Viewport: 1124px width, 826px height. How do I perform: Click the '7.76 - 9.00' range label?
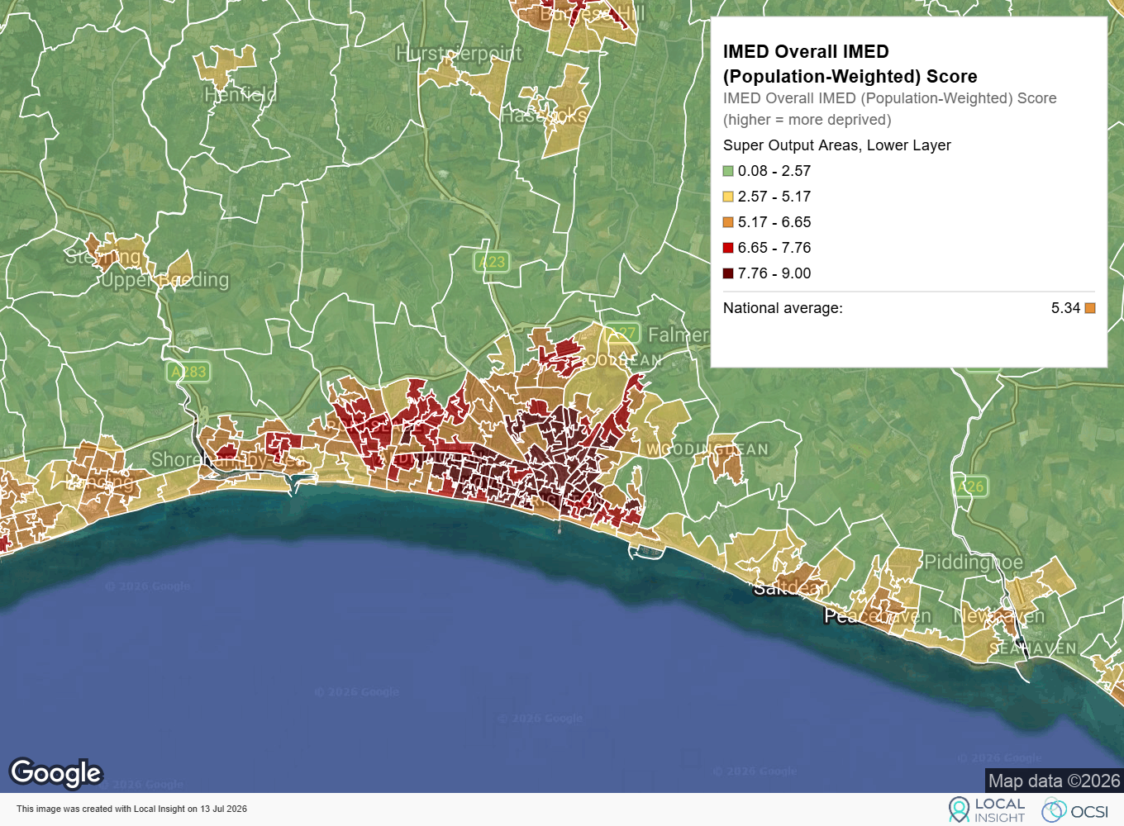coord(774,273)
